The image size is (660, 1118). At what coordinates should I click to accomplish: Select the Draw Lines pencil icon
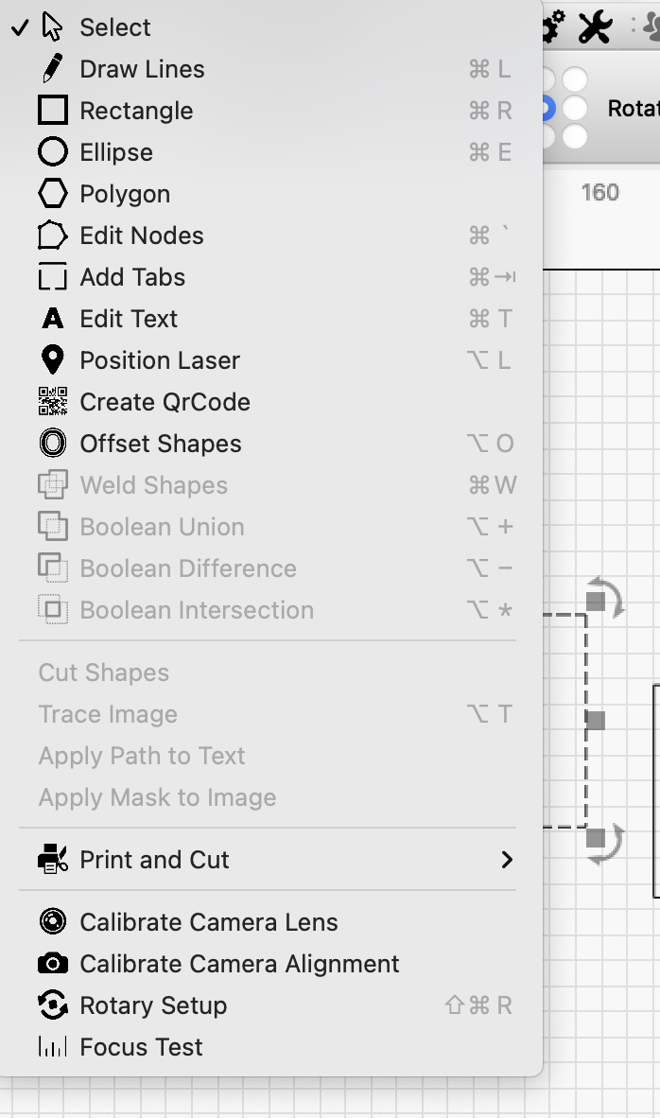click(52, 69)
